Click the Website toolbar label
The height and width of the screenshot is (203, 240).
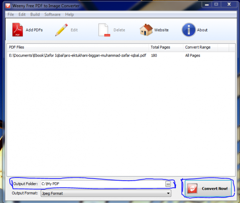(x=161, y=30)
